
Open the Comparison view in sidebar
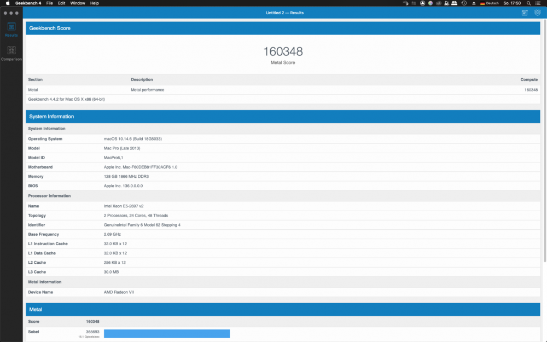point(11,54)
